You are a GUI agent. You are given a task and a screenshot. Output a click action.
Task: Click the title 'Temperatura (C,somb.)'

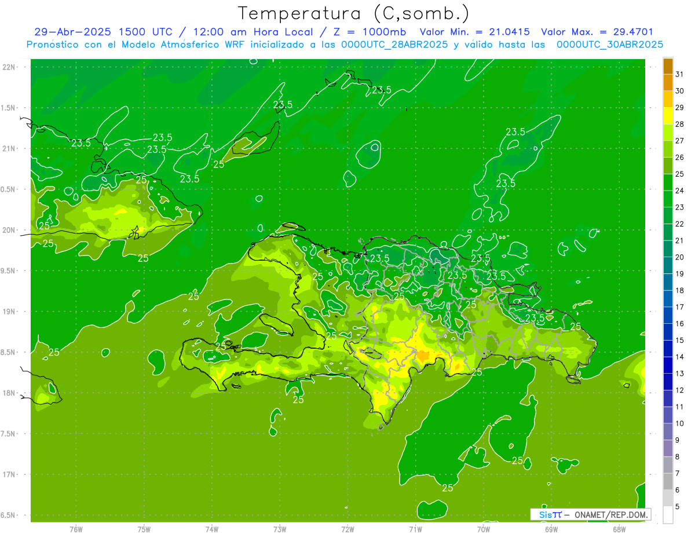click(354, 14)
